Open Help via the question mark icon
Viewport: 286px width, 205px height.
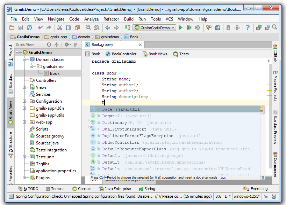point(248,28)
